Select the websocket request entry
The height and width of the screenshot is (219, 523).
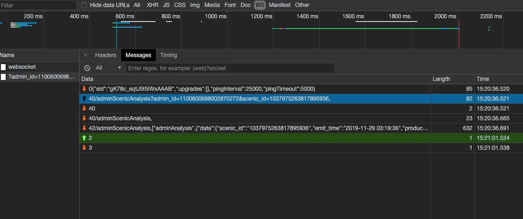(x=22, y=67)
